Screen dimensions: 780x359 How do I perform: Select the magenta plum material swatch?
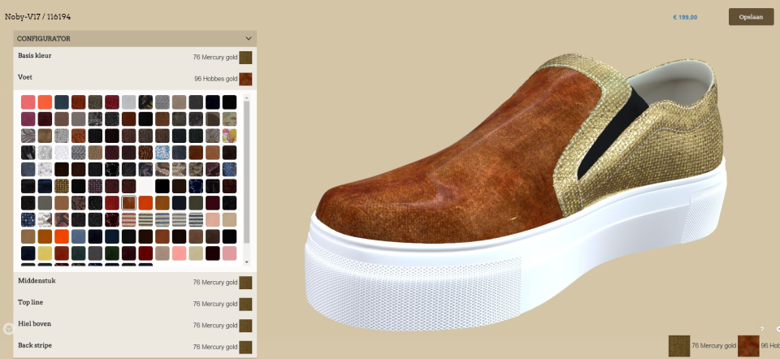(x=28, y=119)
